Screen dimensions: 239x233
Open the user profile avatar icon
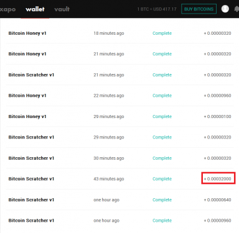(225, 9)
